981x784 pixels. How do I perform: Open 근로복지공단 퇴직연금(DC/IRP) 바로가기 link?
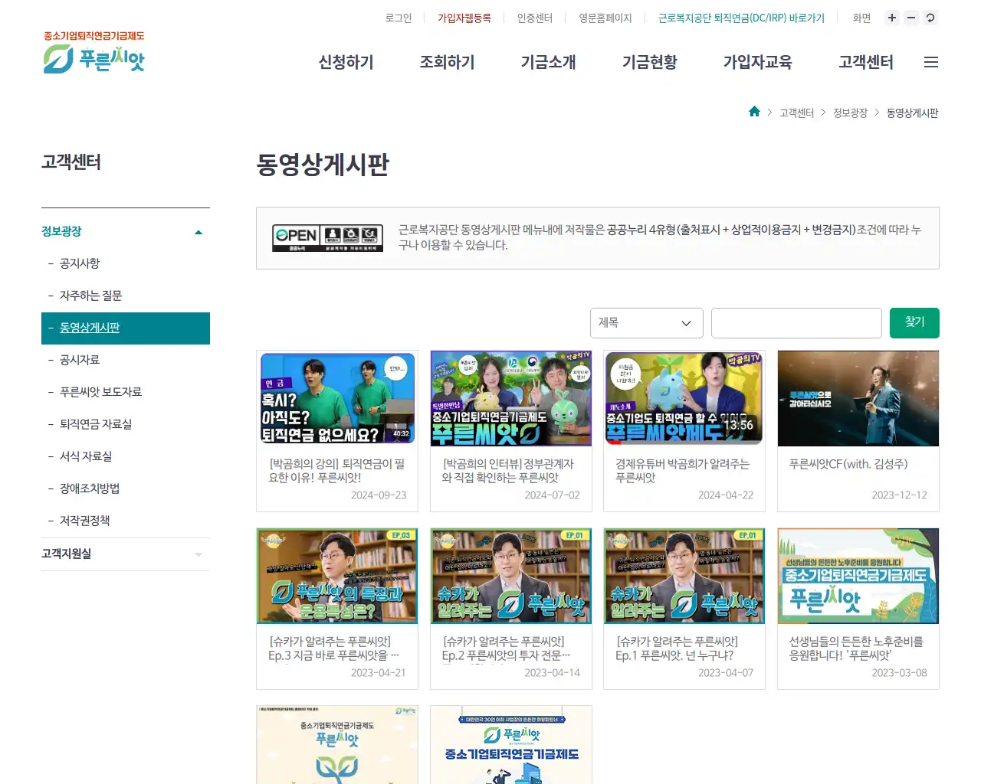[x=740, y=18]
